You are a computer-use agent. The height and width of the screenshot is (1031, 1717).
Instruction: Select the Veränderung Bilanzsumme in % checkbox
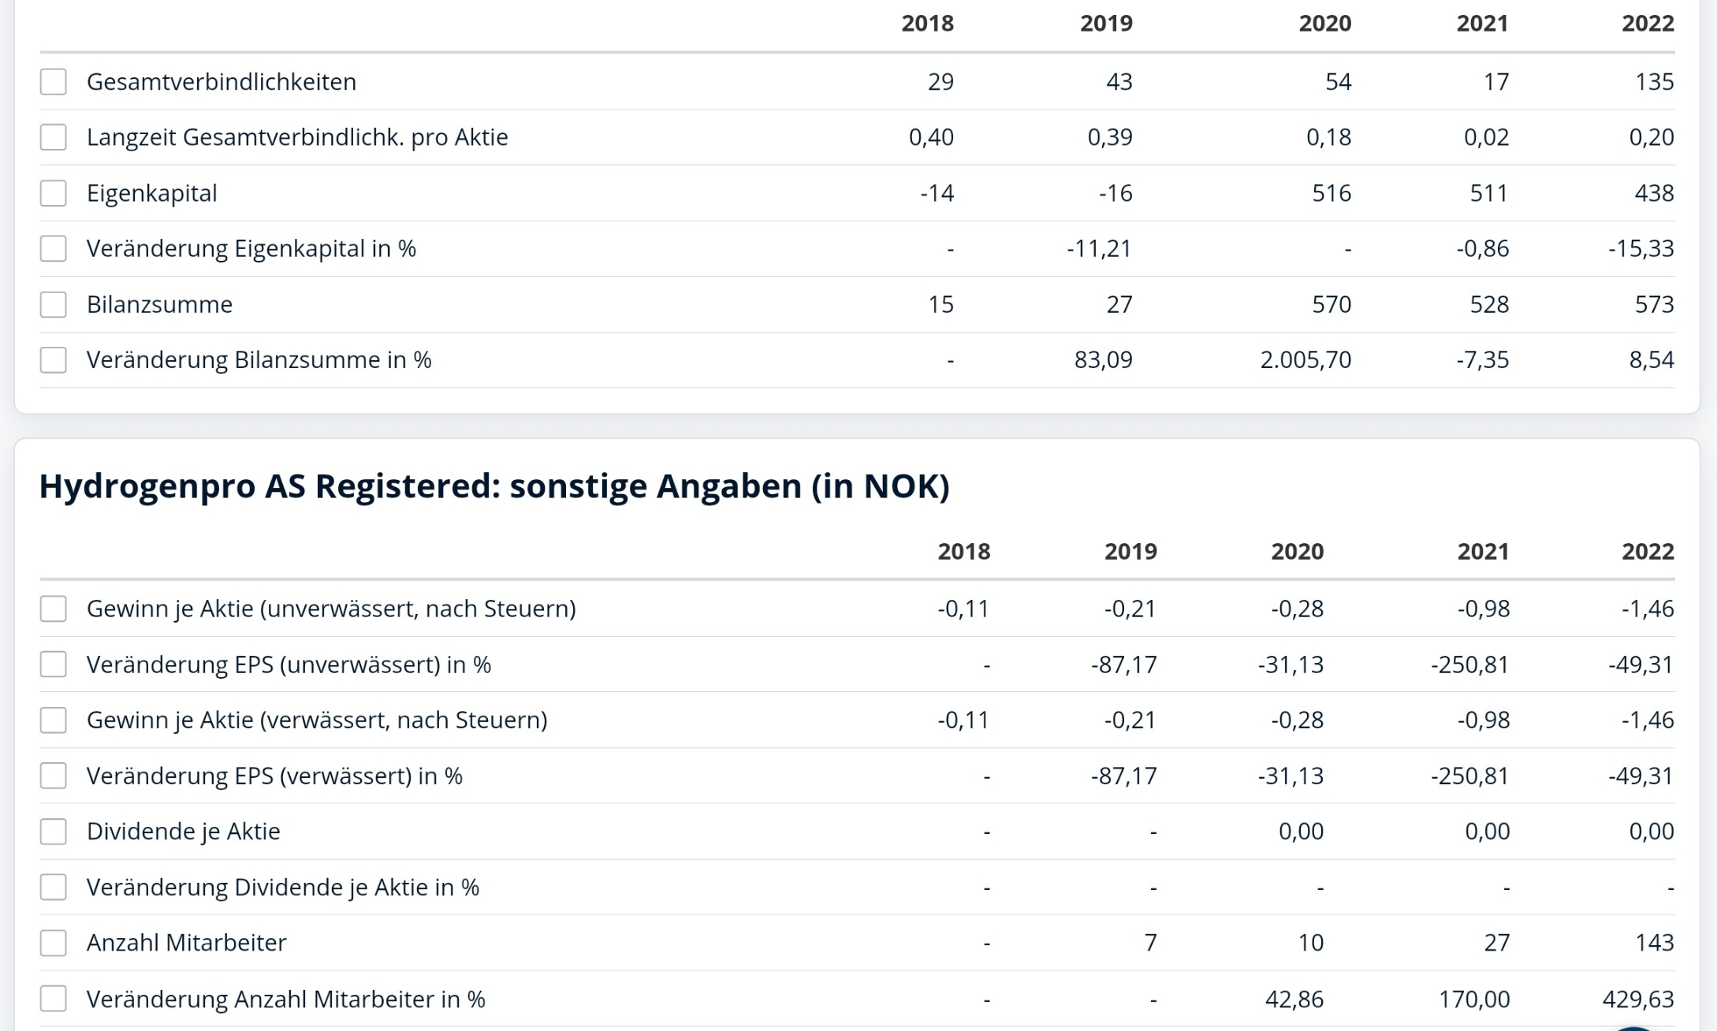tap(53, 359)
